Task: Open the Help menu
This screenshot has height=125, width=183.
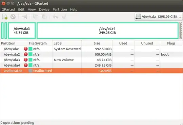Action: (74, 10)
